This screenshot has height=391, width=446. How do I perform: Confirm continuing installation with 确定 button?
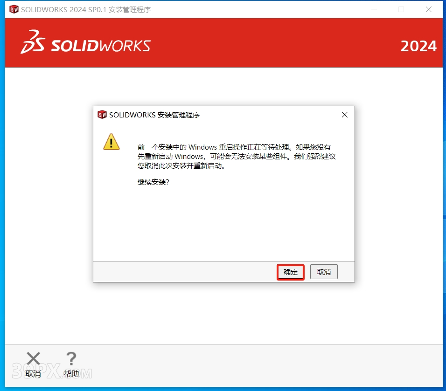[x=290, y=272]
